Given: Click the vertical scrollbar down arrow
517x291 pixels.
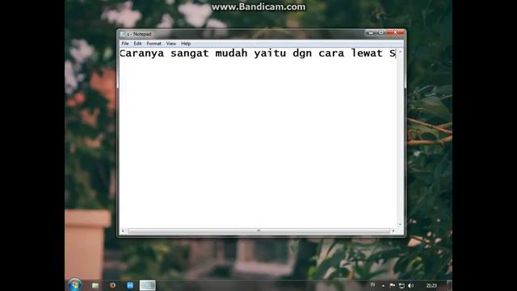Looking at the screenshot, I should pyautogui.click(x=400, y=225).
